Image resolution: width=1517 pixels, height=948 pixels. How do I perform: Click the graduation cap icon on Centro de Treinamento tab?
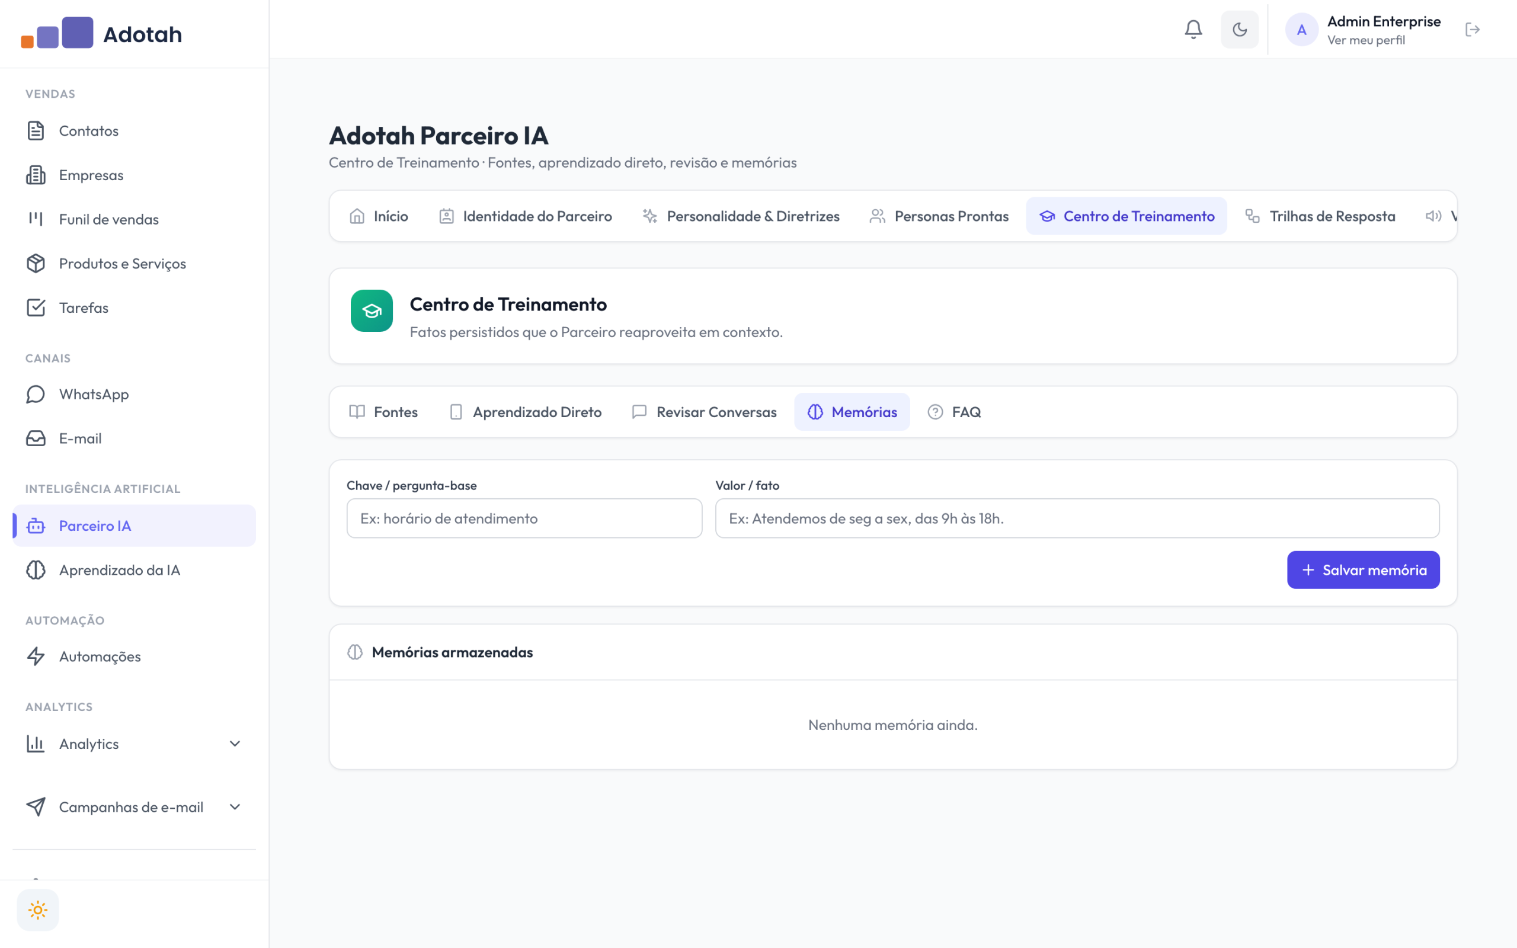(1047, 216)
